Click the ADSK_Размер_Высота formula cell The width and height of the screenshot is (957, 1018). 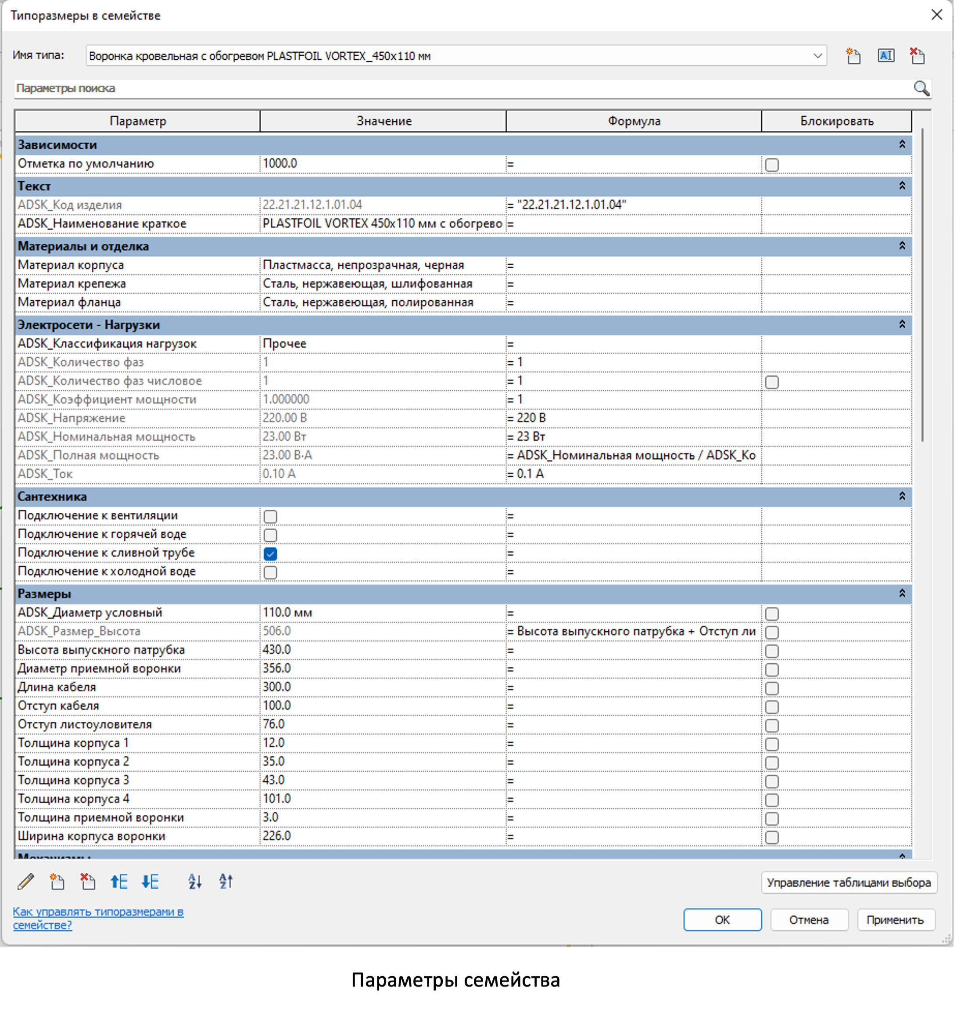pyautogui.click(x=634, y=631)
